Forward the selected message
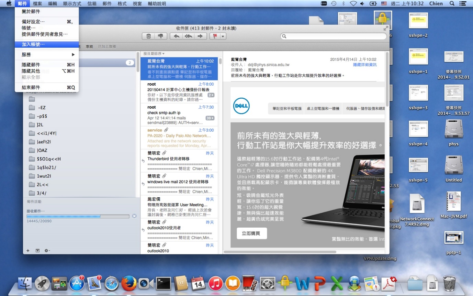Viewport: 473px width, 296px height. (200, 36)
